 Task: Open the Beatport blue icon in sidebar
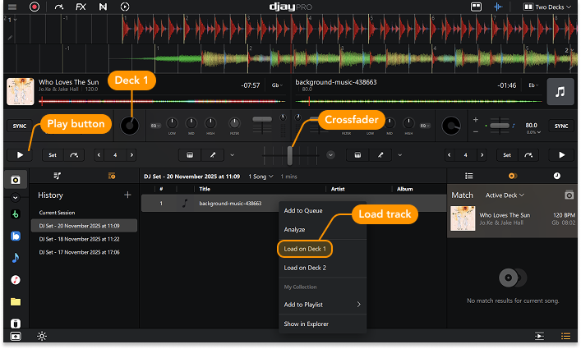coord(15,236)
